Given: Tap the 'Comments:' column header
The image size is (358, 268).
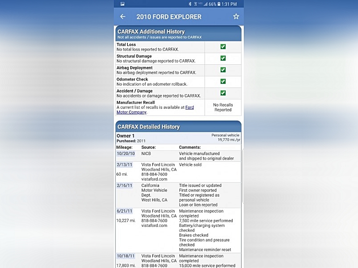Looking at the screenshot, I should click(x=190, y=148).
